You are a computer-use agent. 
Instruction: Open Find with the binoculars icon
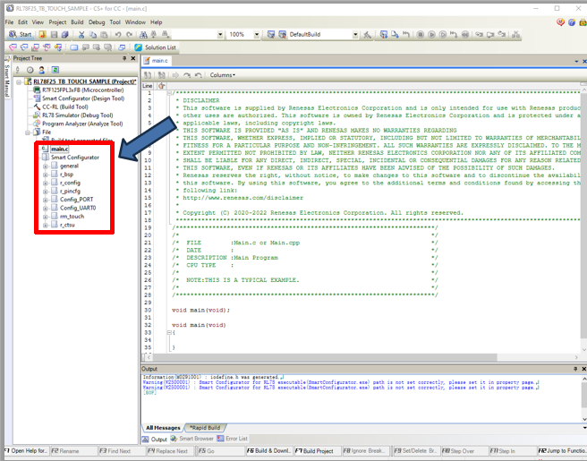[143, 34]
